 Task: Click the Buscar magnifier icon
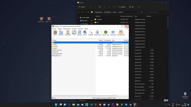click(85, 33)
